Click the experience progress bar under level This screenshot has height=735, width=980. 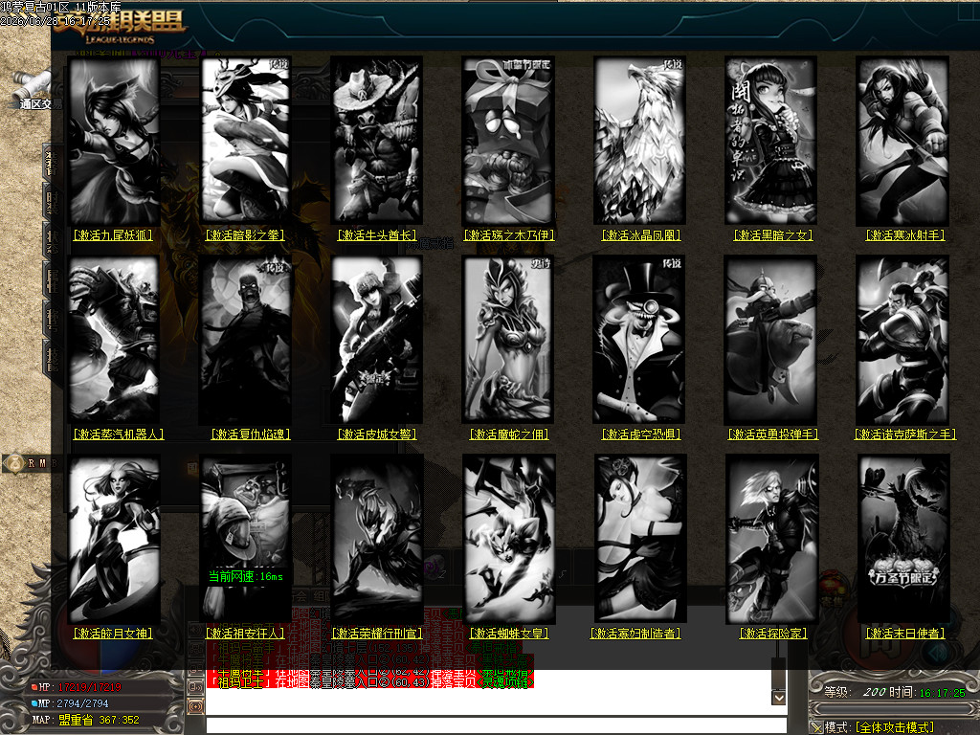[x=894, y=709]
